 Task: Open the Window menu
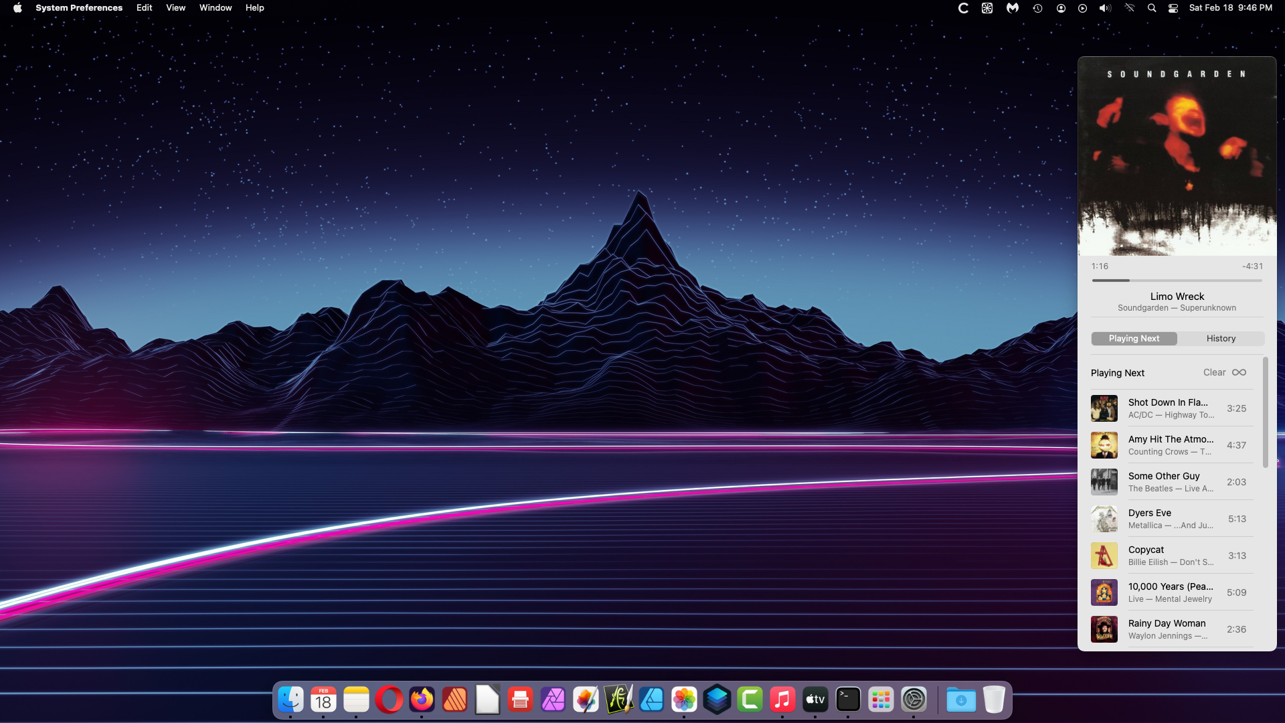[216, 8]
